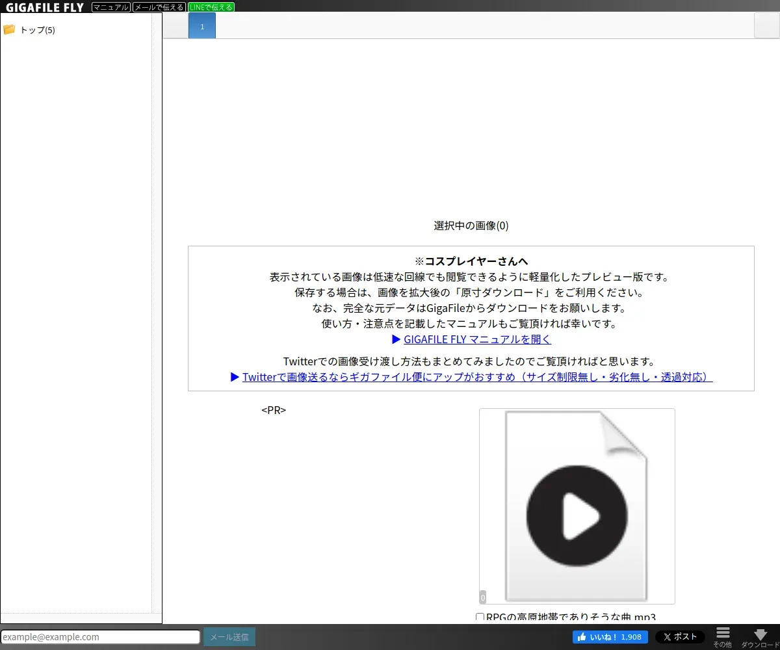Open the マニュアル button in header

pyautogui.click(x=111, y=8)
